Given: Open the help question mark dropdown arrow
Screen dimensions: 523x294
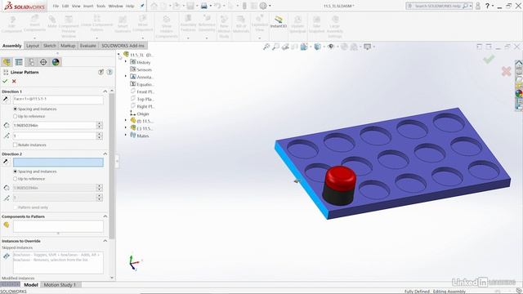Looking at the screenshot, I should (x=493, y=6).
